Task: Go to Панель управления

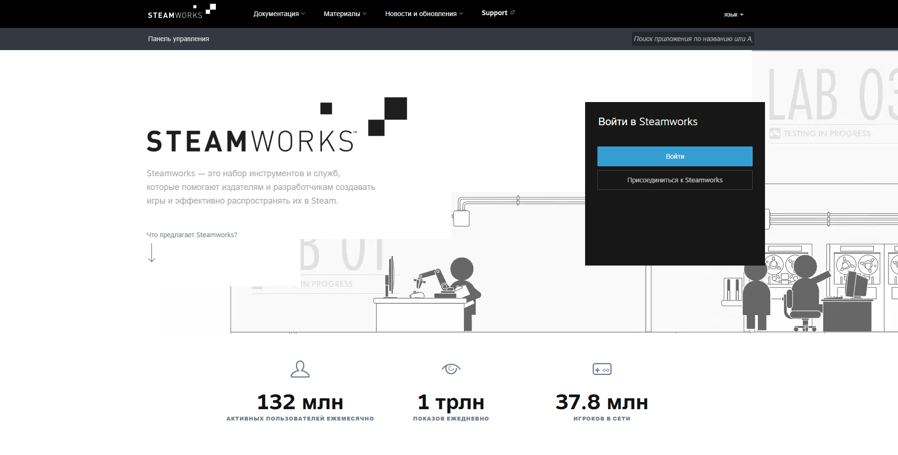Action: [178, 39]
